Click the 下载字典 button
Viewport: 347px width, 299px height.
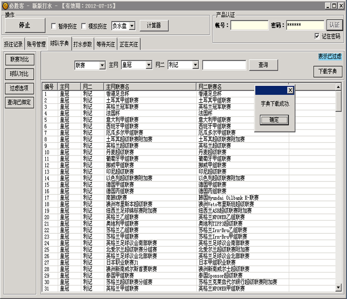[327, 72]
